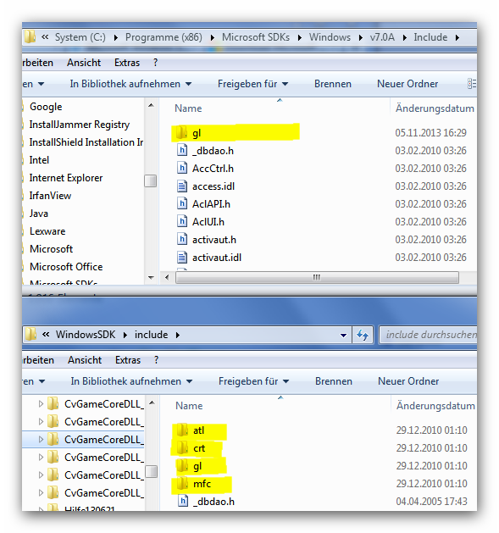Click vertical scrollbar thumb in top folder tree
499x533 pixels.
150,180
